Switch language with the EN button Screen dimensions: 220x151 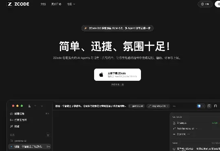click(x=205, y=4)
